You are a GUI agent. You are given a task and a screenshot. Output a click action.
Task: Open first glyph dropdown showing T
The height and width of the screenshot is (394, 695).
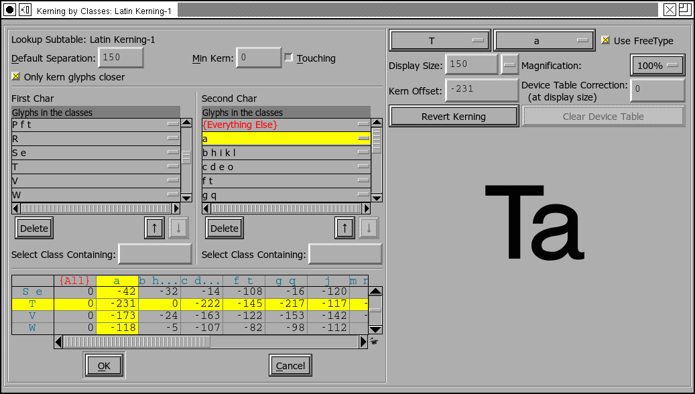[x=440, y=40]
